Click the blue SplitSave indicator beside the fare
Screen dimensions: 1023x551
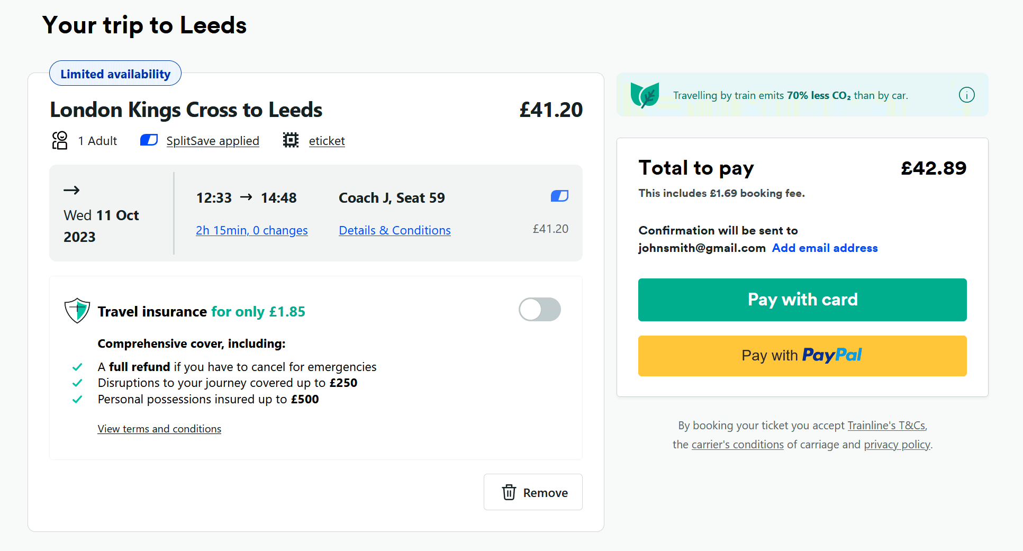pos(559,196)
